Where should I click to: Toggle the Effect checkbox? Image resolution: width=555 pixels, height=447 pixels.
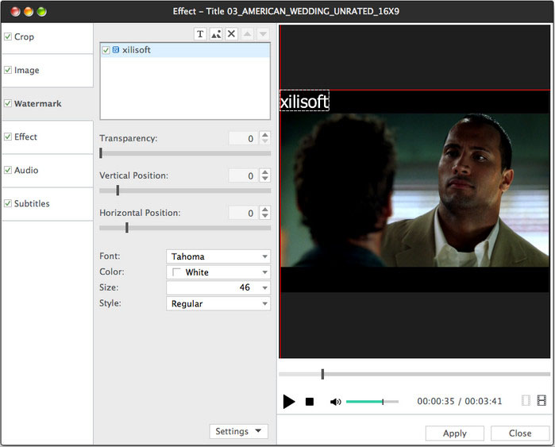click(x=8, y=137)
